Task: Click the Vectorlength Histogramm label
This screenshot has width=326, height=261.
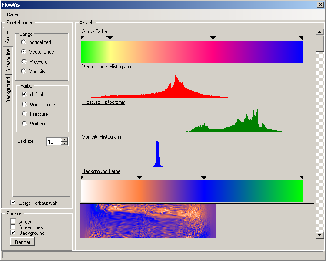Action: [108, 67]
